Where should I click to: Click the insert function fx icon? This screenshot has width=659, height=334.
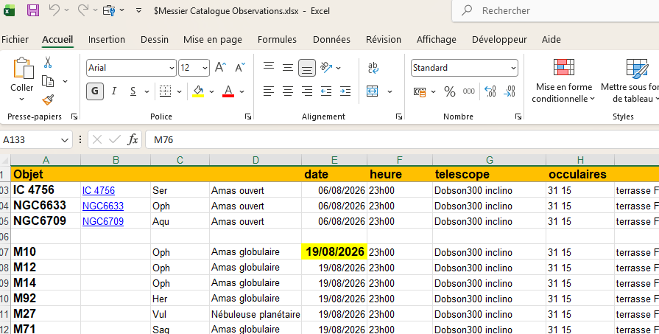pyautogui.click(x=133, y=139)
